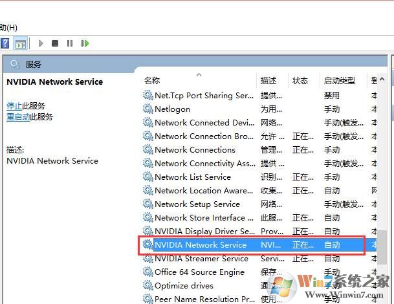Click 禁用 startup type of Net.Tcp row
Screen dimensions: 394x304
(x=332, y=96)
